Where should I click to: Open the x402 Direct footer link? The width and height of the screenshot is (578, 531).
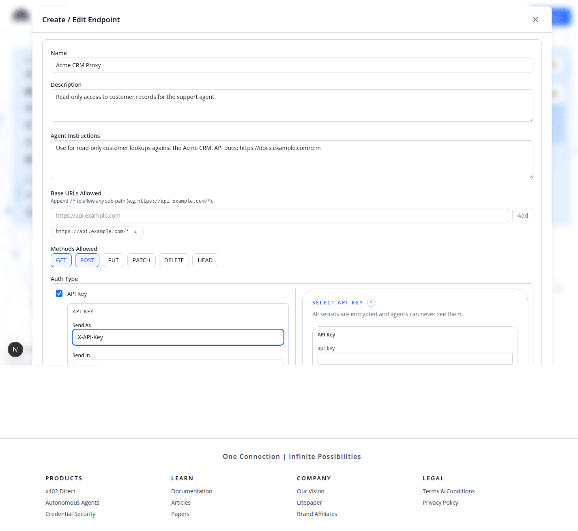(60, 491)
